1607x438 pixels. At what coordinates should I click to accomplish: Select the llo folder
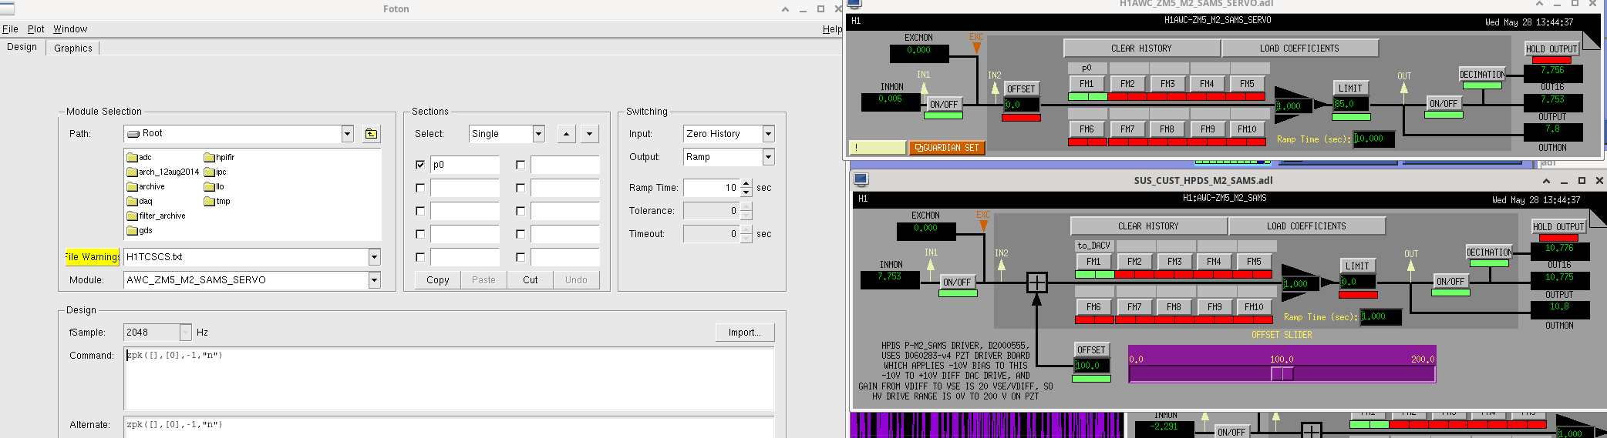pos(214,186)
